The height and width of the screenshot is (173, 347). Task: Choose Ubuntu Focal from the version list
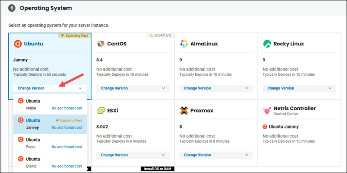(50, 143)
